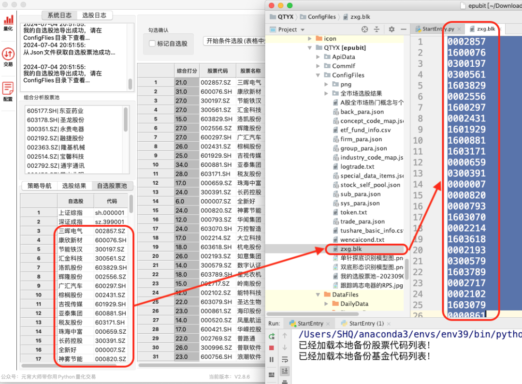The height and width of the screenshot is (384, 522).
Task: Expand the DailyData folder
Action: (x=326, y=304)
